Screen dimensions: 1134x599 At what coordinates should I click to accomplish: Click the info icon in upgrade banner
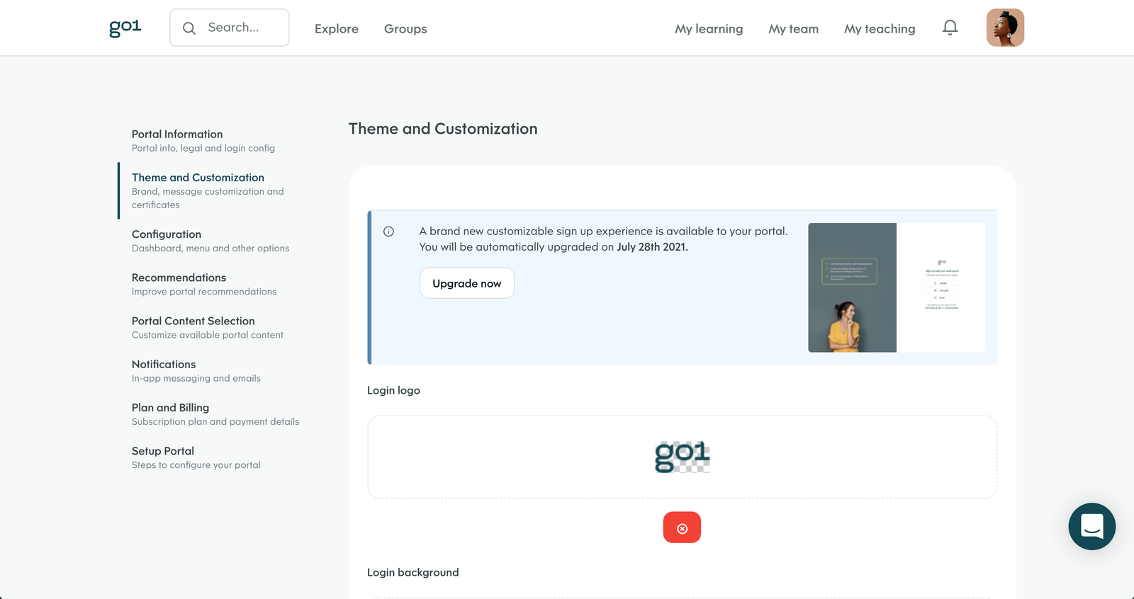point(388,232)
